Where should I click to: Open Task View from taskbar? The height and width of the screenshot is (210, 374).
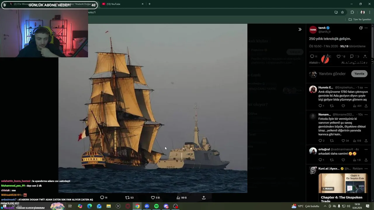click(70, 206)
